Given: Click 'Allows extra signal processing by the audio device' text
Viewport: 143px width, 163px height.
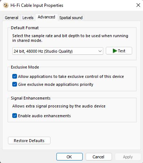Looking at the screenshot, I should click(x=59, y=106).
